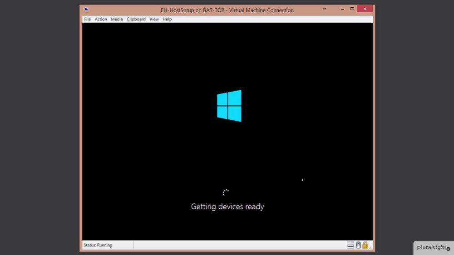Click the window title 'EH-HostSetup on BAT-TOP'
Image resolution: width=454 pixels, height=255 pixels.
pos(192,10)
